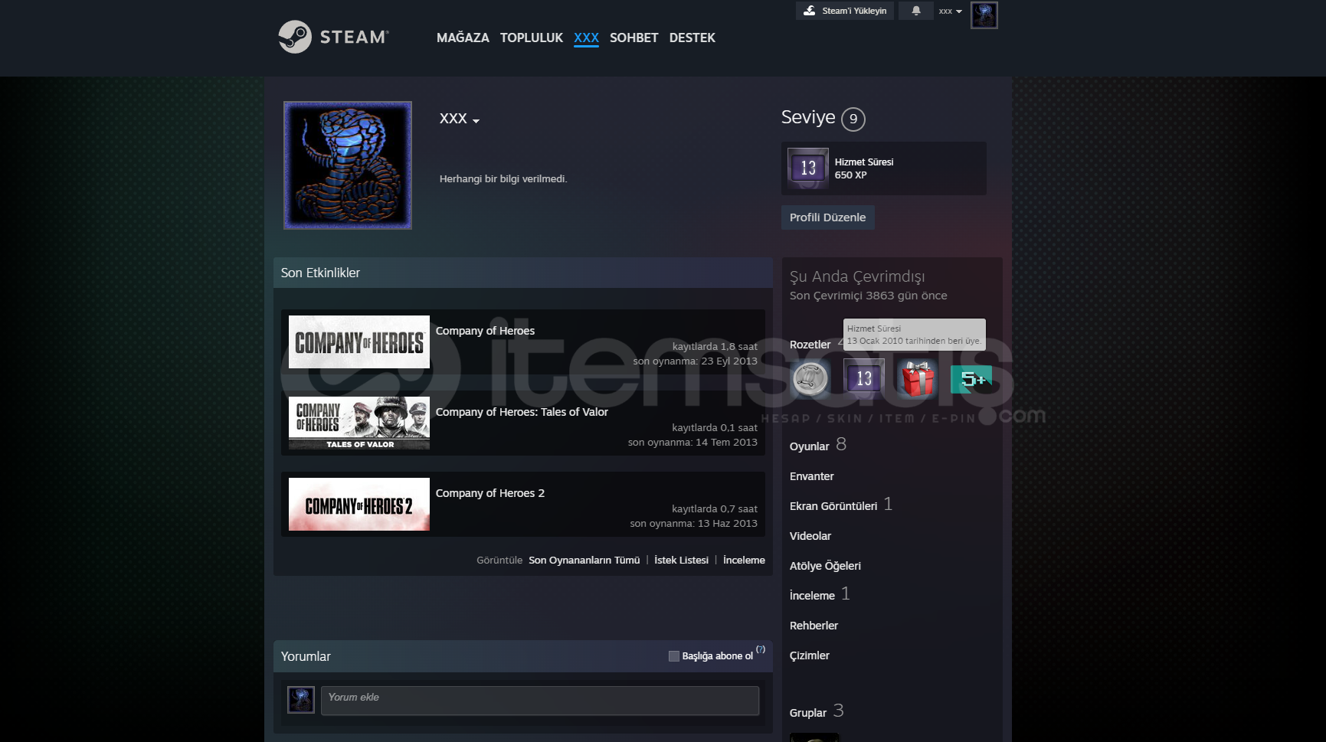Viewport: 1326px width, 742px height.
Task: Expand the xxx profile name dropdown arrow
Action: pos(476,121)
